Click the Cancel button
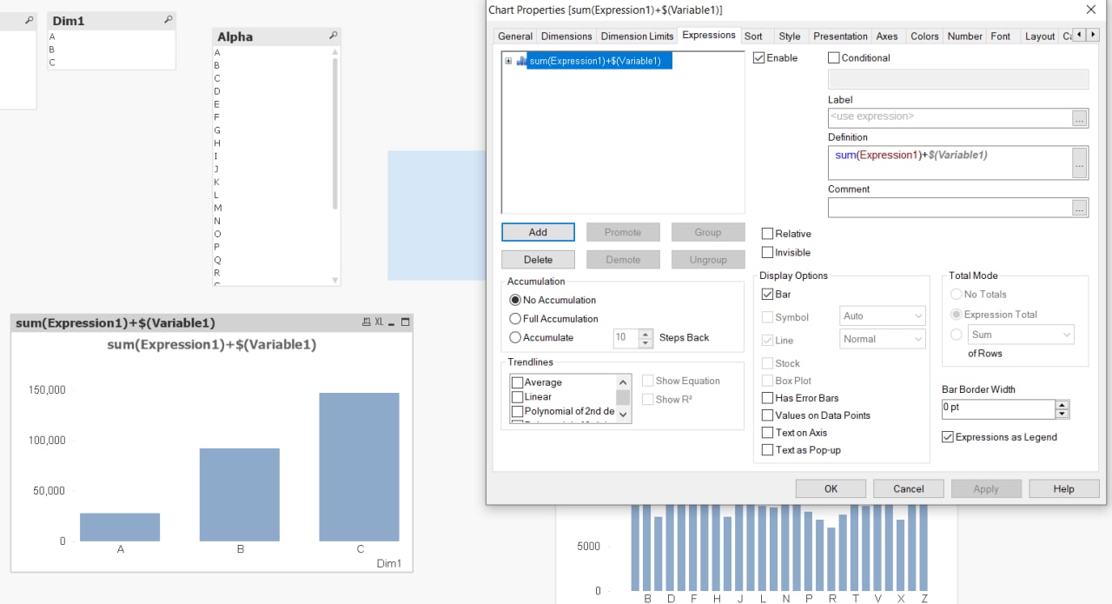Image resolution: width=1112 pixels, height=604 pixels. (909, 488)
